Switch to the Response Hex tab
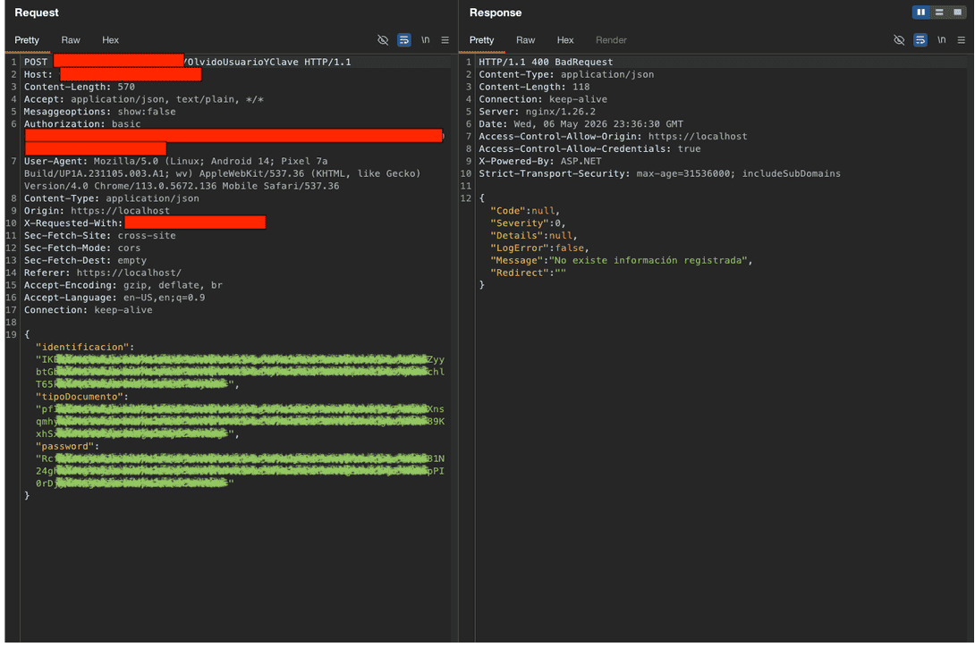975x647 pixels. [x=565, y=40]
